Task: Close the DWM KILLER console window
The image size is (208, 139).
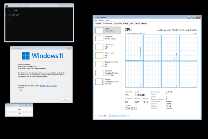Action: 70,6
